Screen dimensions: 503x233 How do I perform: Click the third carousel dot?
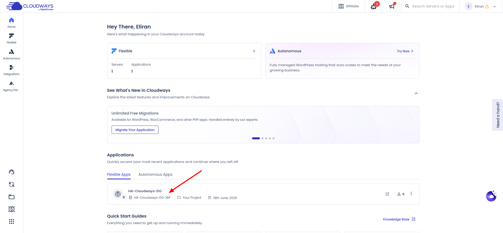[x=266, y=138]
